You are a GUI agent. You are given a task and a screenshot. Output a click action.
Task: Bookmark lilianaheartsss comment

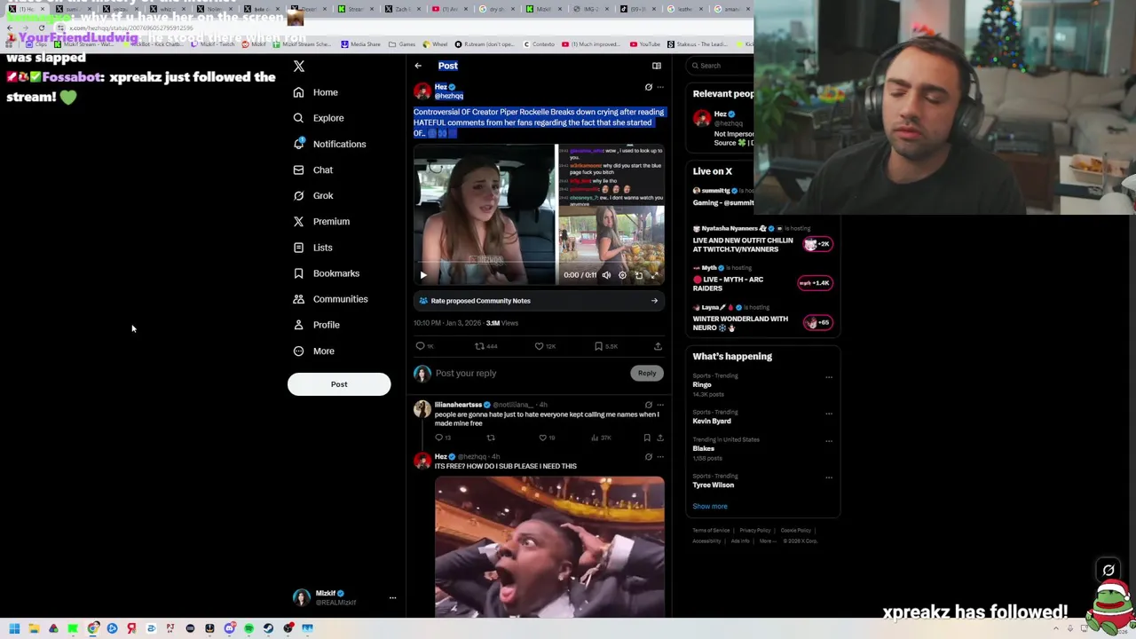pyautogui.click(x=647, y=438)
